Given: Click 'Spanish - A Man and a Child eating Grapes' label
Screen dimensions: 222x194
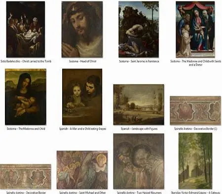Looking at the screenshot, I should [82, 129].
